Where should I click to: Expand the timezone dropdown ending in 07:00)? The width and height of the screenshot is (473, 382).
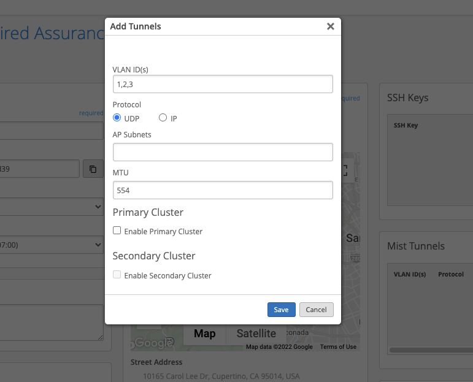tap(52, 245)
